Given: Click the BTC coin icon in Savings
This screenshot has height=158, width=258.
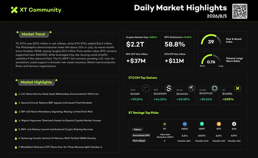Looking at the screenshot, I should [x=219, y=124].
